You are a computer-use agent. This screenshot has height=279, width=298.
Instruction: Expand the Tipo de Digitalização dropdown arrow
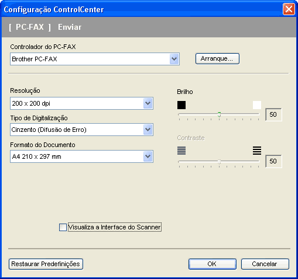tap(148, 130)
